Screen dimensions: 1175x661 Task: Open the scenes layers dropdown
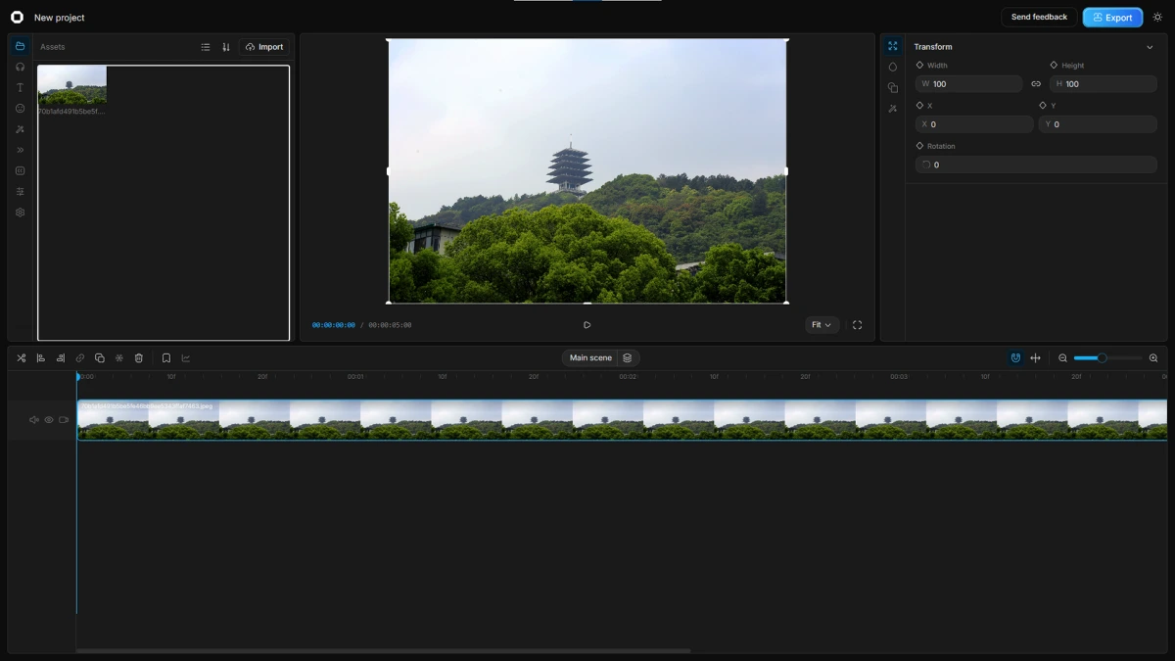pos(628,358)
